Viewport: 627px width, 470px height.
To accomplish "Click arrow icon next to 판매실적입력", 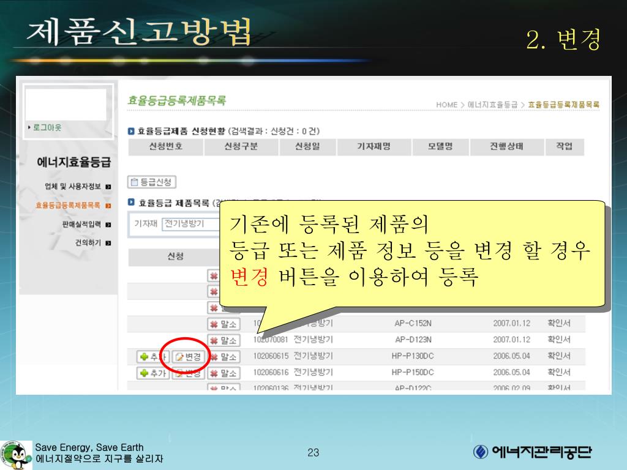I will 108,225.
